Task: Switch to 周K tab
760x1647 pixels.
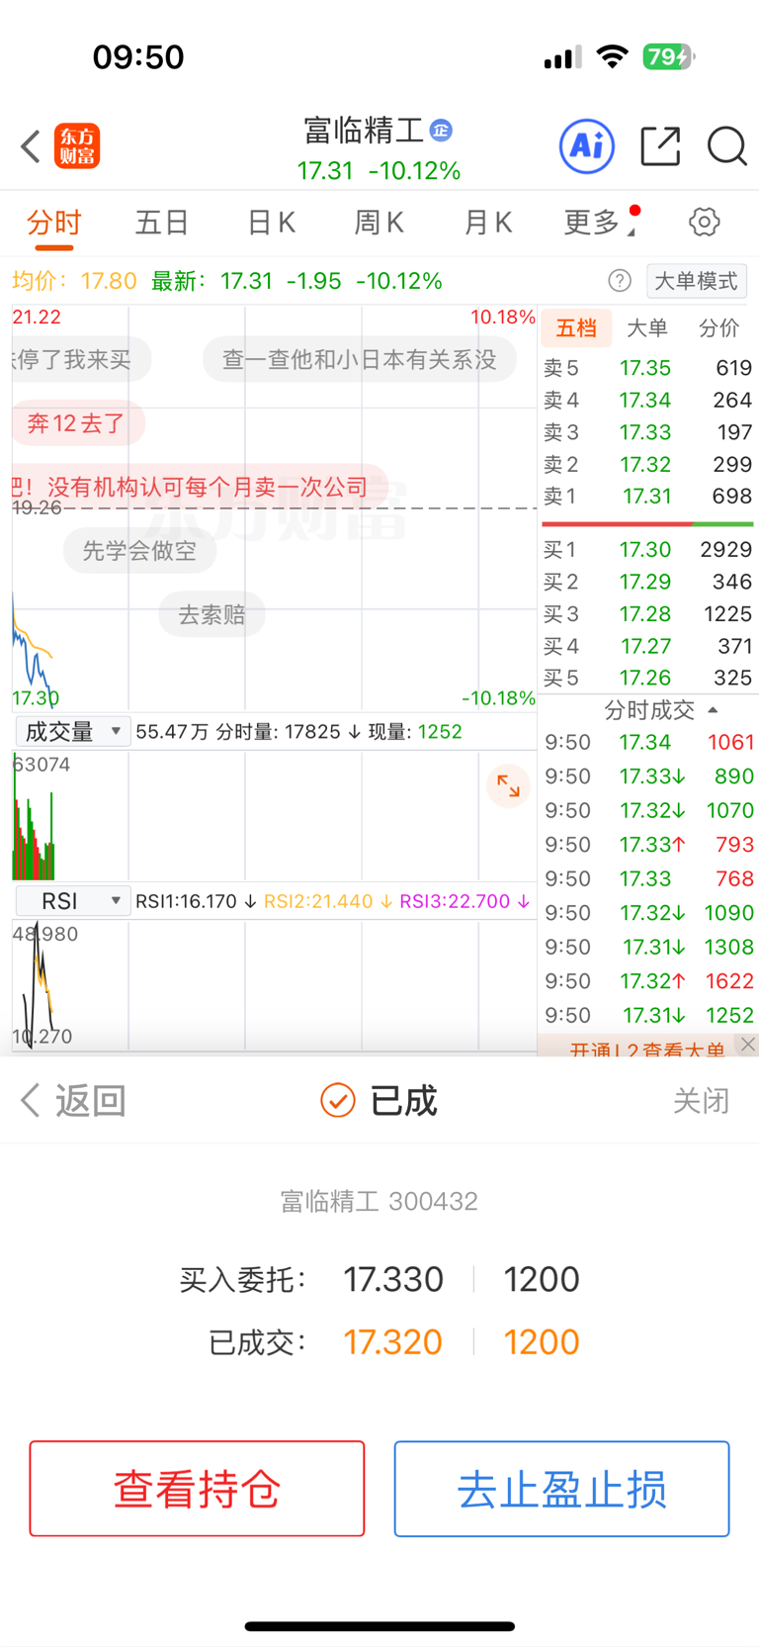Action: tap(380, 223)
